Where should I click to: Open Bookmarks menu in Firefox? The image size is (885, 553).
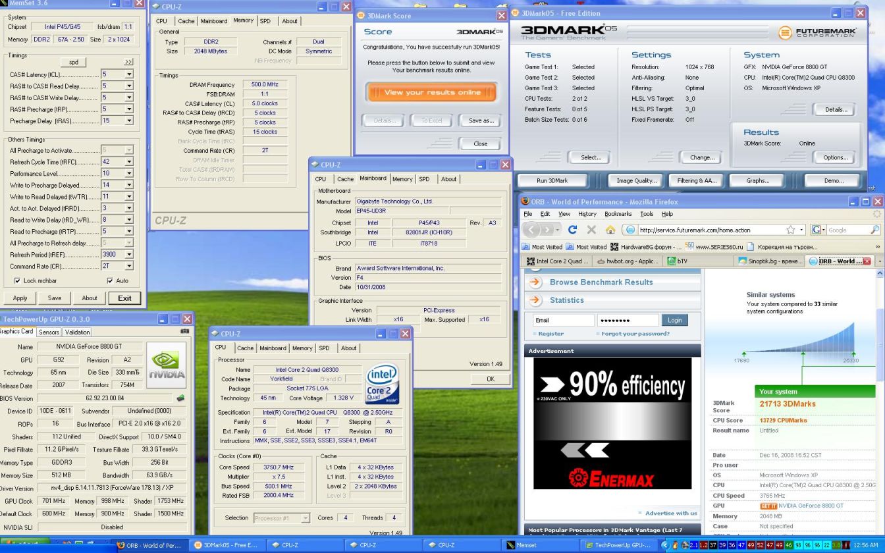point(618,214)
